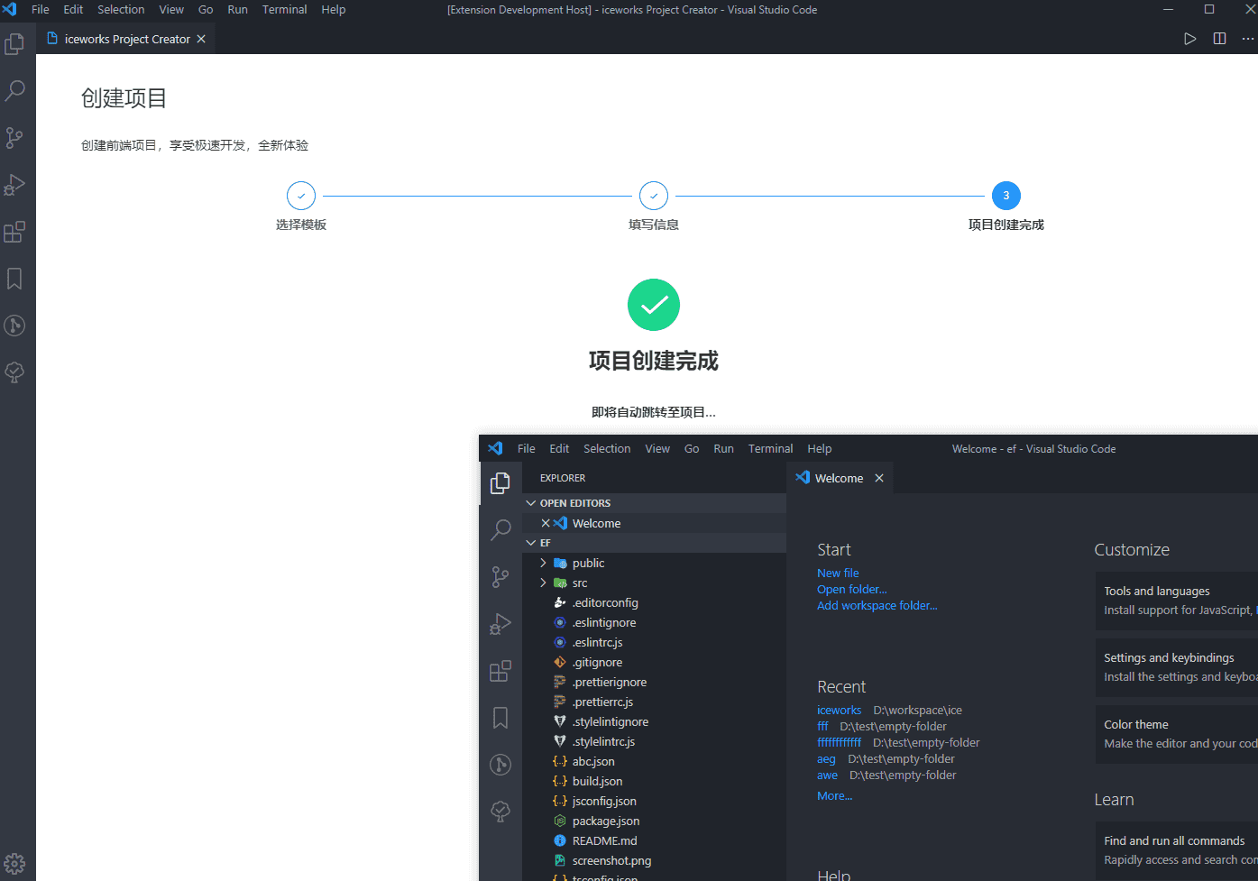Open the Run menu in ef window
Screen dimensions: 1258x881
(x=723, y=448)
